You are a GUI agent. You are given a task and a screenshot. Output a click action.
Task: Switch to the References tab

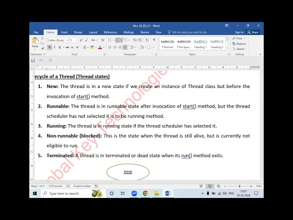coord(110,33)
